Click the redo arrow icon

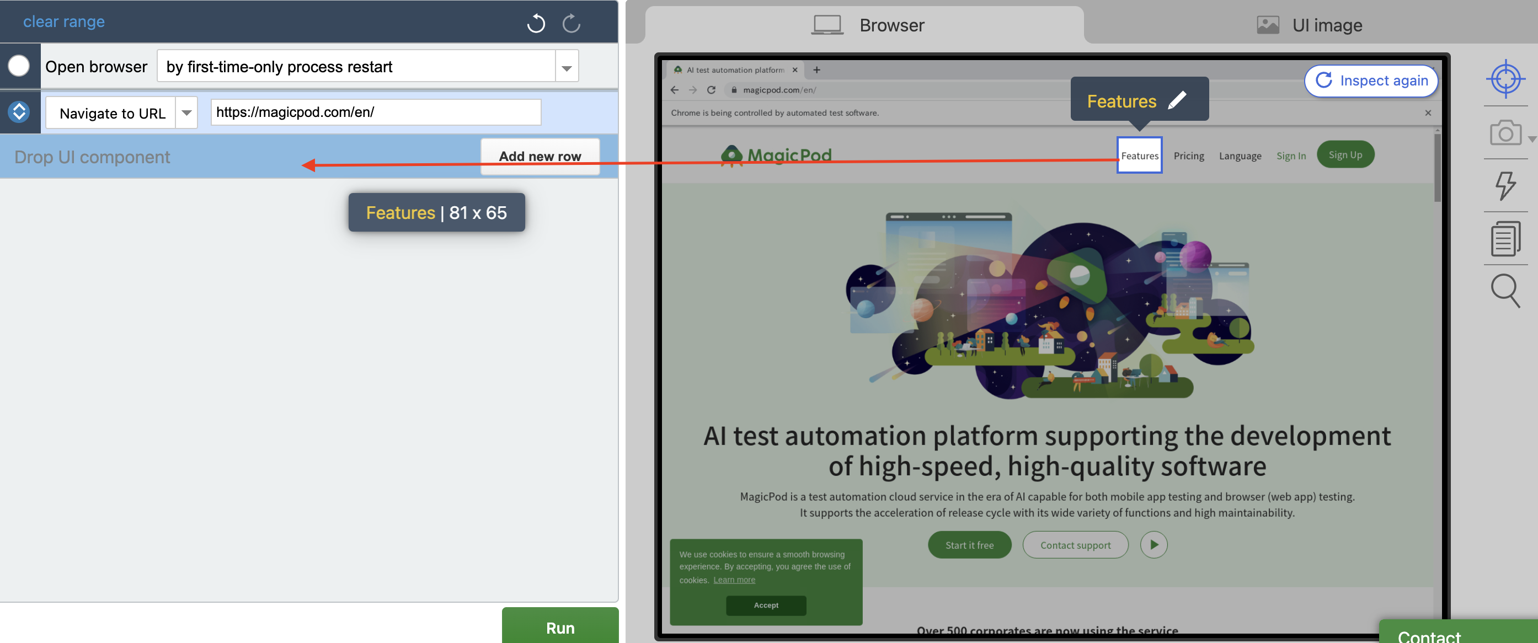572,23
